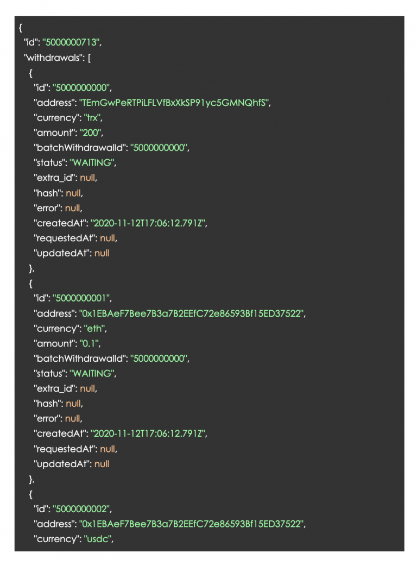
Task: Select the TRX address string TEmGwPeRTPiLFLVfBxXkSP91yc5GMNQhfS
Action: [x=174, y=103]
